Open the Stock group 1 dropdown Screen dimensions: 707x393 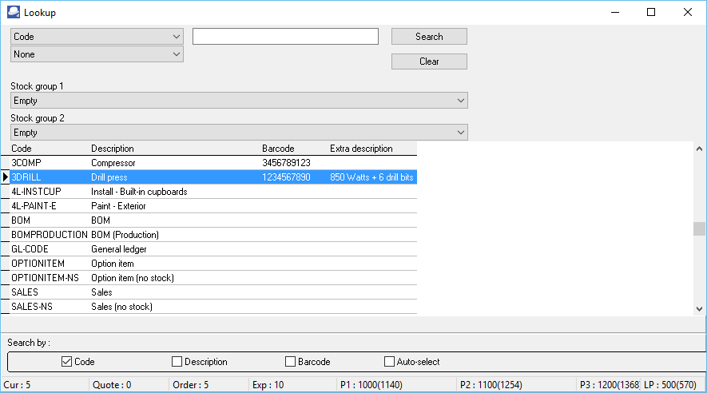click(x=239, y=101)
